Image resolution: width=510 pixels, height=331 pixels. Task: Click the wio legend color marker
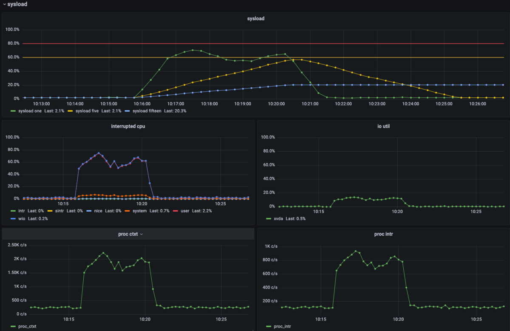point(14,218)
